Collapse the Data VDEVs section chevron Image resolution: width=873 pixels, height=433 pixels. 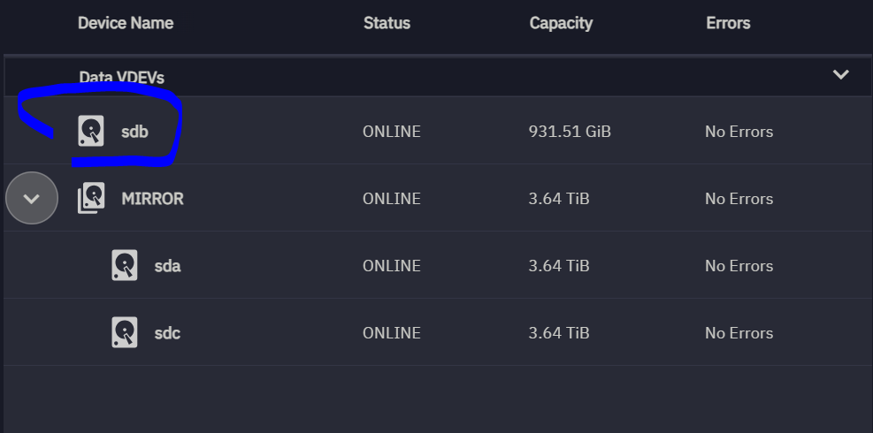(x=840, y=74)
